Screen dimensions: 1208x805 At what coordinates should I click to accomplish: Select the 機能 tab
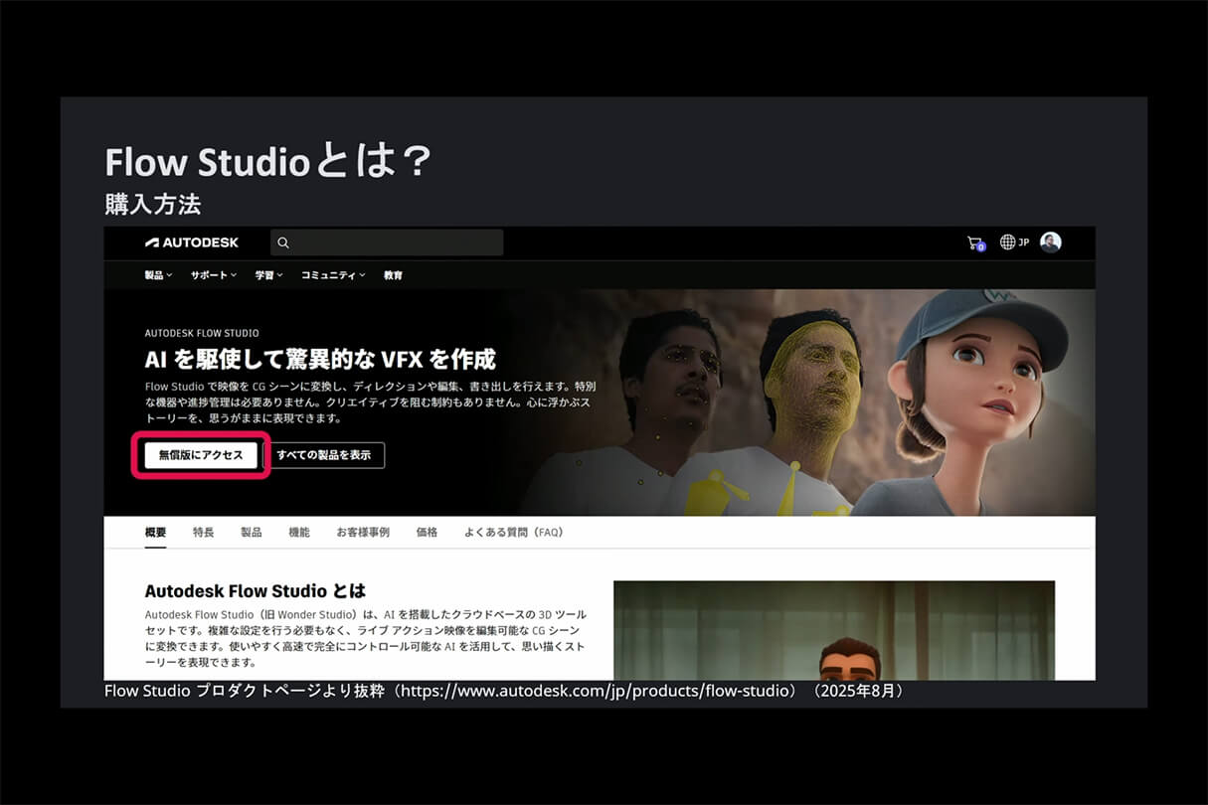point(299,532)
